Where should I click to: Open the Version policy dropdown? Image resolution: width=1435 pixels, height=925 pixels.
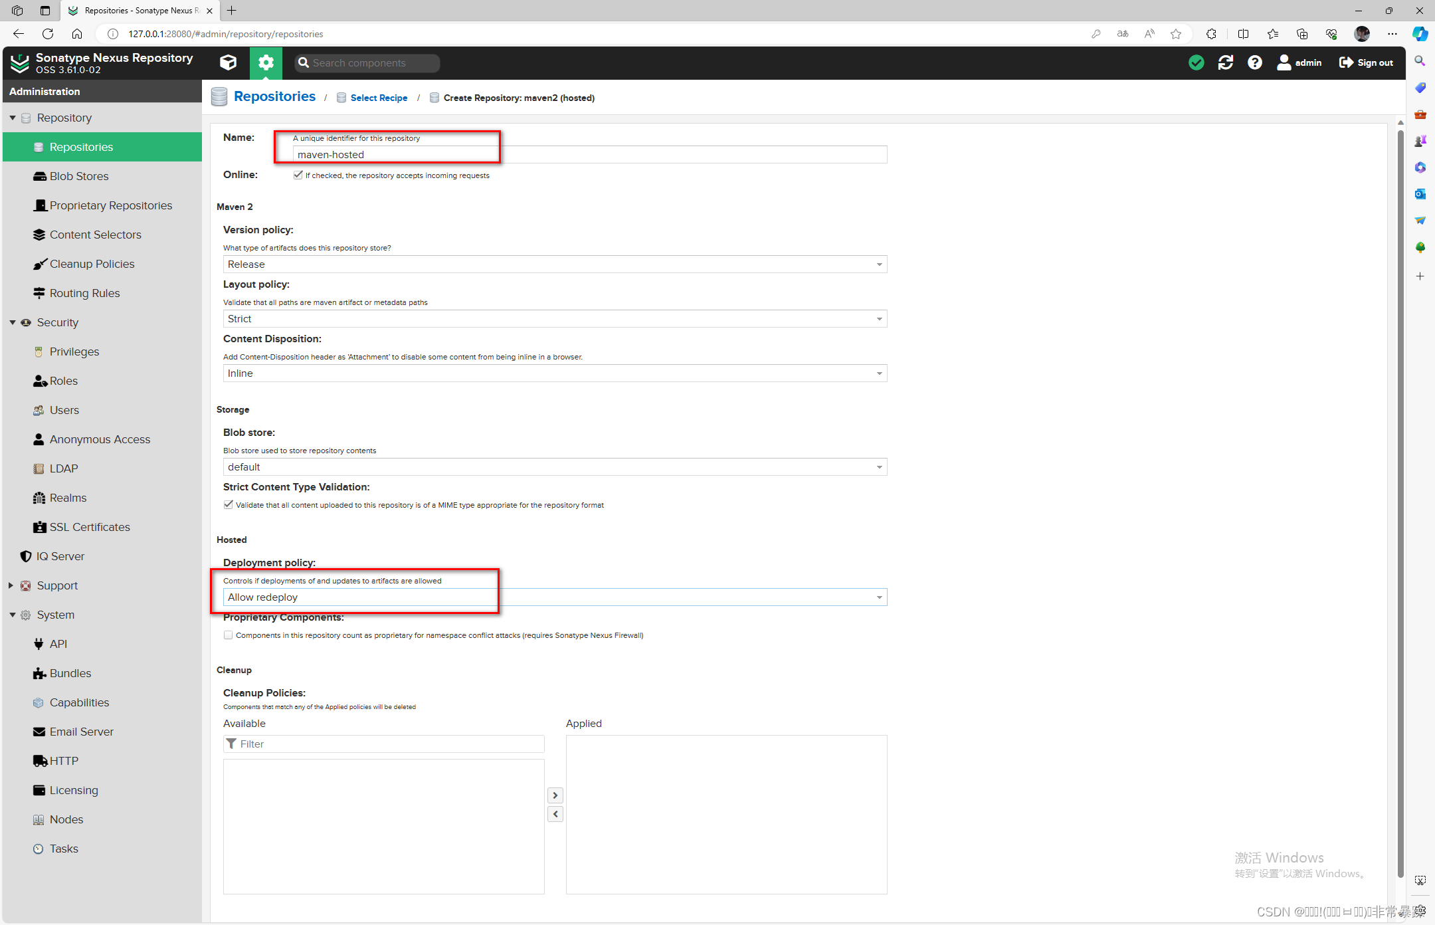[555, 264]
